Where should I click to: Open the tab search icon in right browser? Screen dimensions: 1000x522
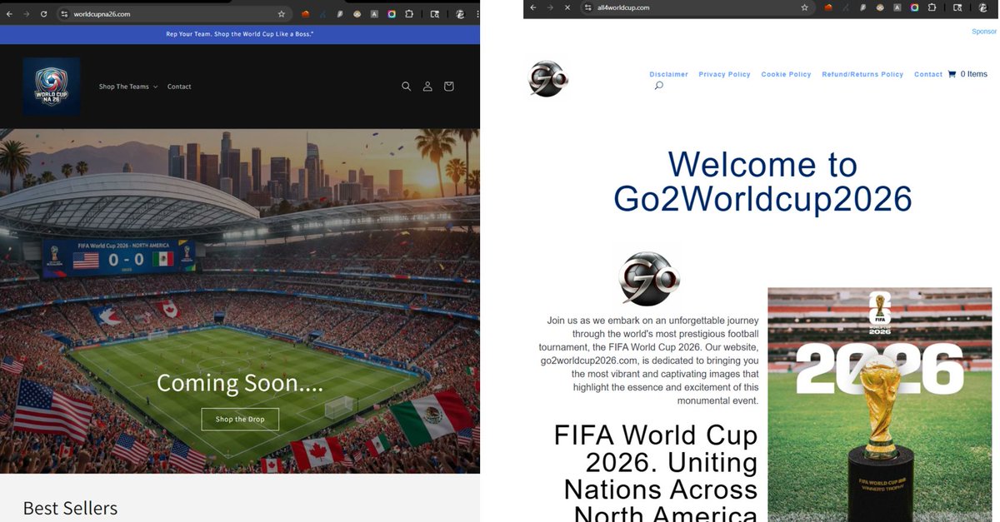click(x=957, y=7)
